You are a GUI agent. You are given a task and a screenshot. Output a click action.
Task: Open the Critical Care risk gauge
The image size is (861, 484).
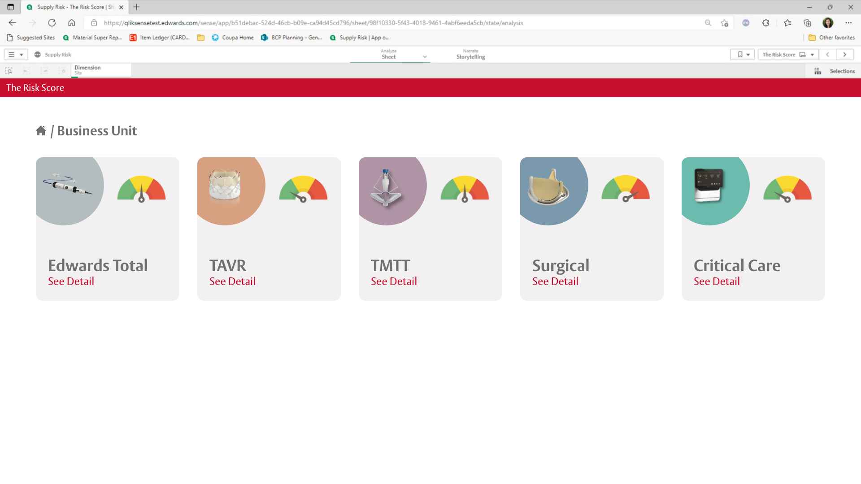[787, 189]
